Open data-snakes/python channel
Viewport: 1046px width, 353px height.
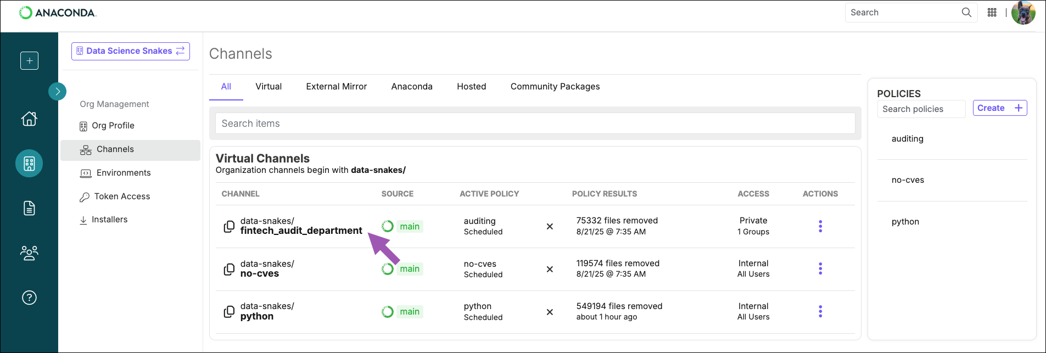point(267,311)
